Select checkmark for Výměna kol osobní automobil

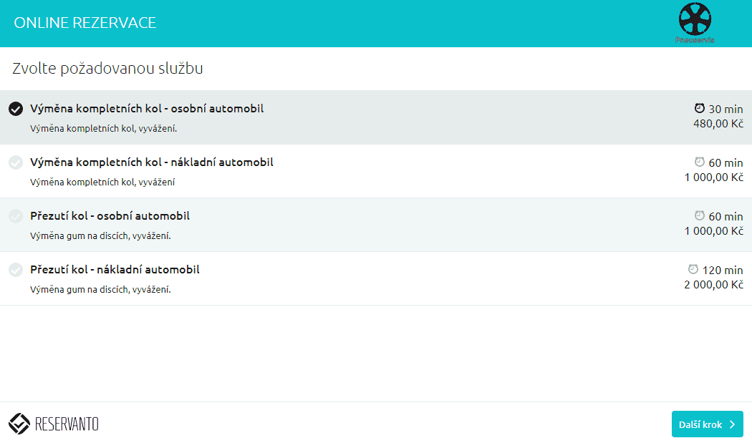coord(16,109)
